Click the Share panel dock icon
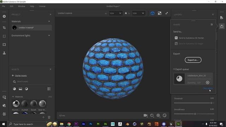Viewport: 226px width, 127px height. pos(212,24)
